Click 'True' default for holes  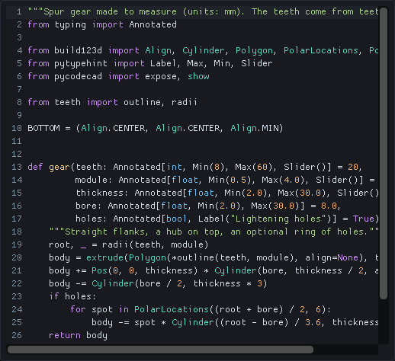pyautogui.click(x=364, y=219)
